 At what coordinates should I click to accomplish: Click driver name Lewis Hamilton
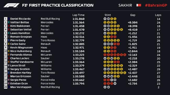(x=20, y=33)
